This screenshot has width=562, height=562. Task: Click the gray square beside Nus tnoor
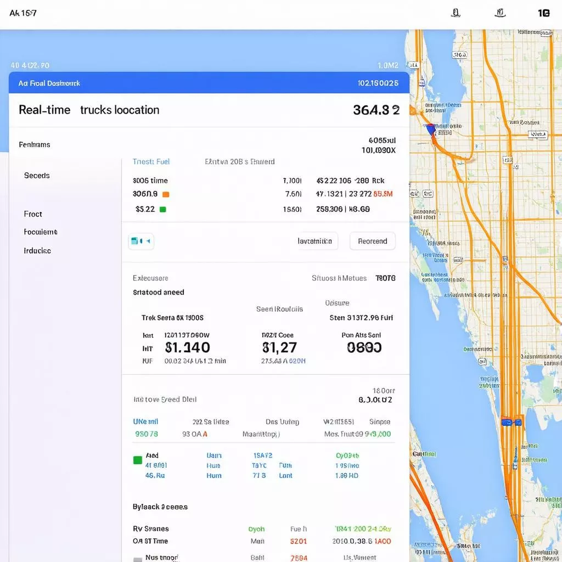pos(138,559)
